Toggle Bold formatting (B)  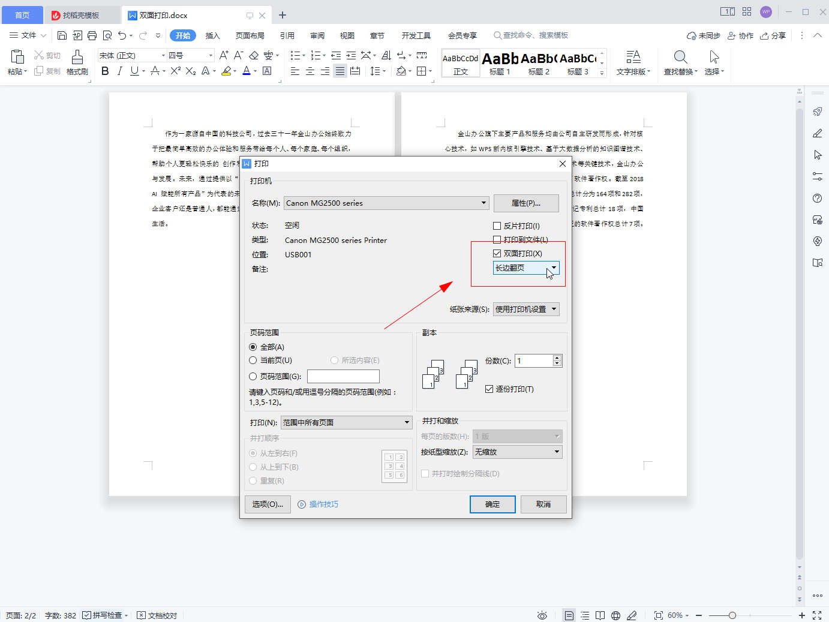(105, 71)
